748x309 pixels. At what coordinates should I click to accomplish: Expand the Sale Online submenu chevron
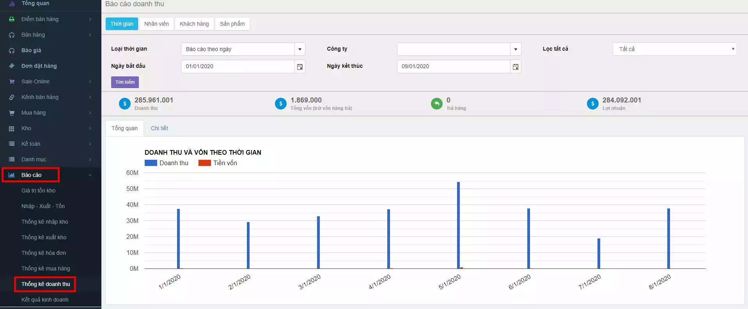(90, 81)
